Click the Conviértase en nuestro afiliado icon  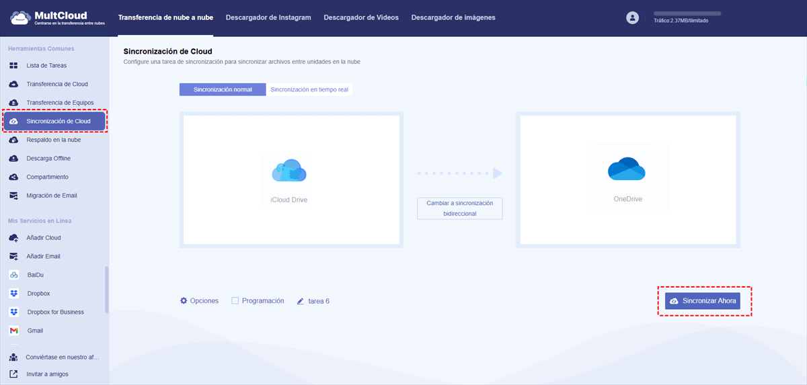13,357
